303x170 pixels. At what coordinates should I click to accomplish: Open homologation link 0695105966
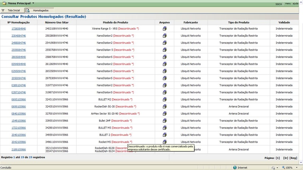point(19,99)
